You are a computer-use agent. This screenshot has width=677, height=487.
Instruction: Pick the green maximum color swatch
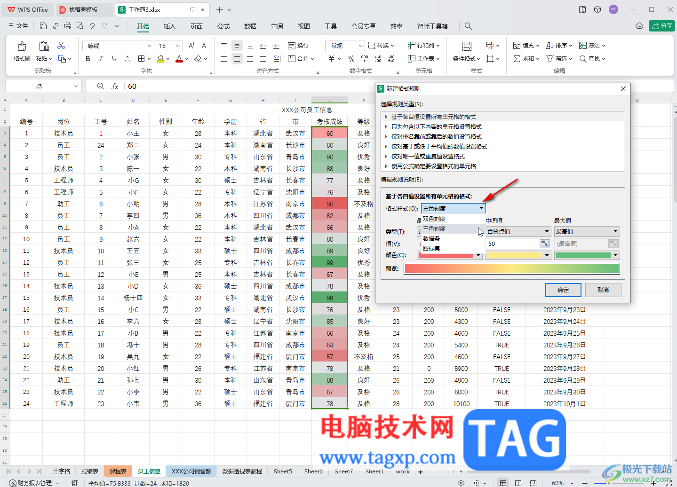pyautogui.click(x=587, y=255)
